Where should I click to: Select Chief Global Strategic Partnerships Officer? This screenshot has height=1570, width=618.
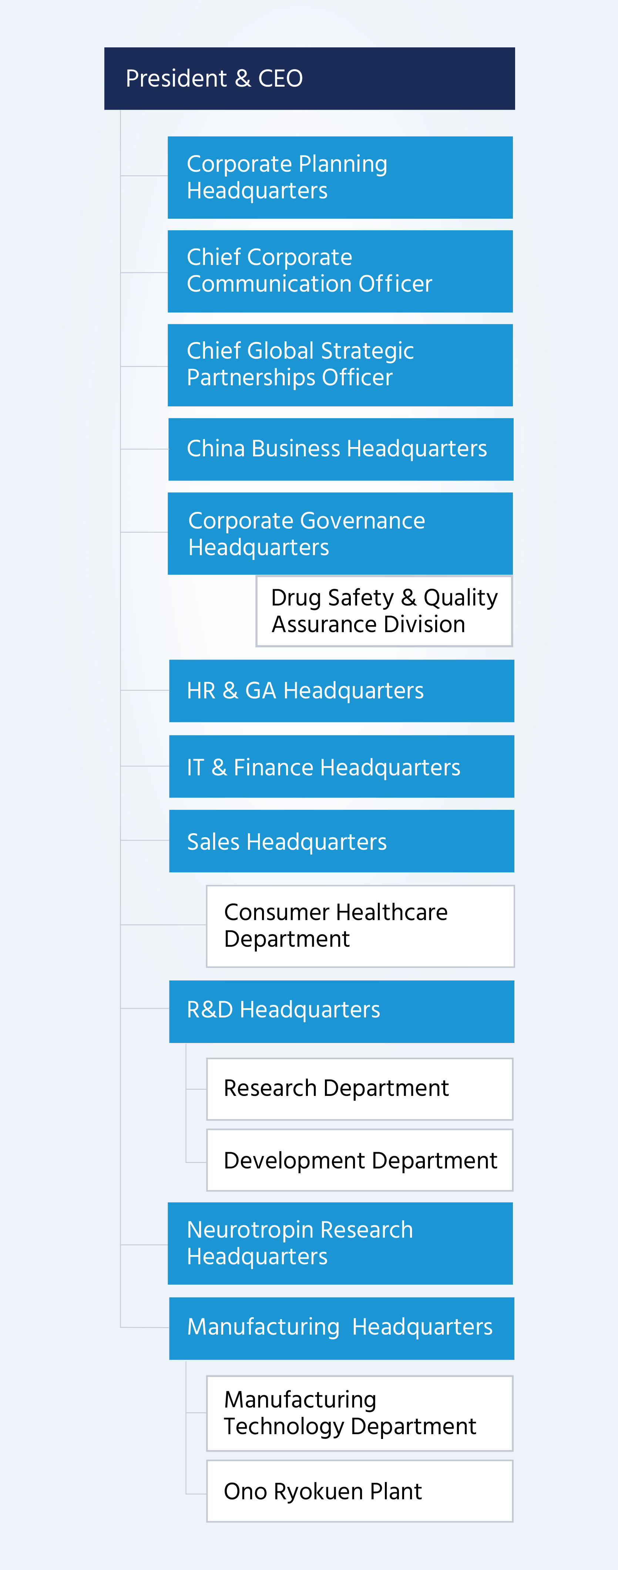click(340, 365)
